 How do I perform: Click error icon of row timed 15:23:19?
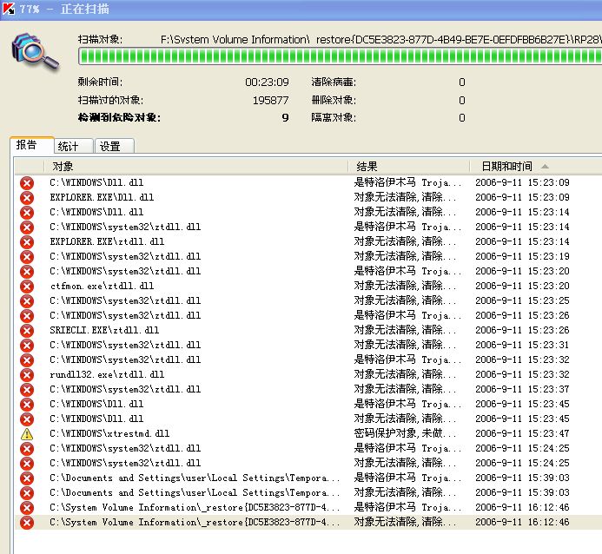coord(27,257)
